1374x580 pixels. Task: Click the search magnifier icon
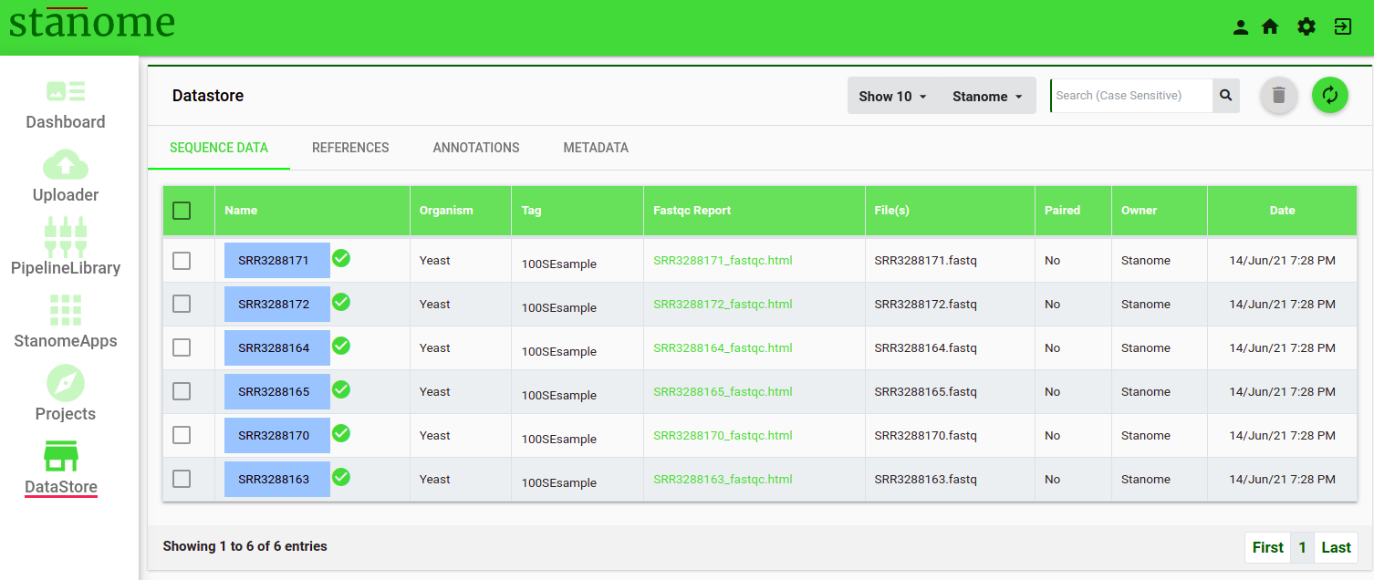point(1226,96)
